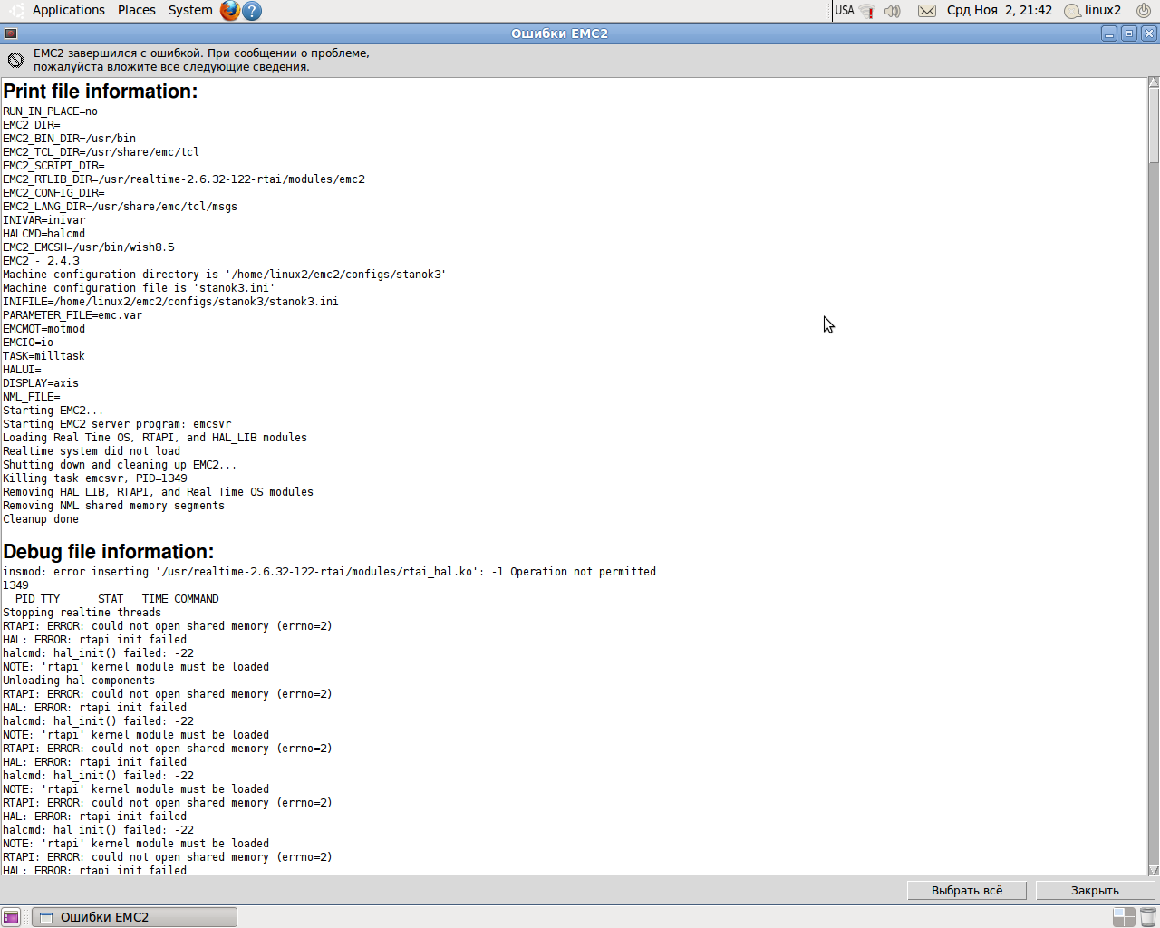Select the Ошибки EMC2 taskbar entry
Screen dimensions: 1160x928
(134, 917)
